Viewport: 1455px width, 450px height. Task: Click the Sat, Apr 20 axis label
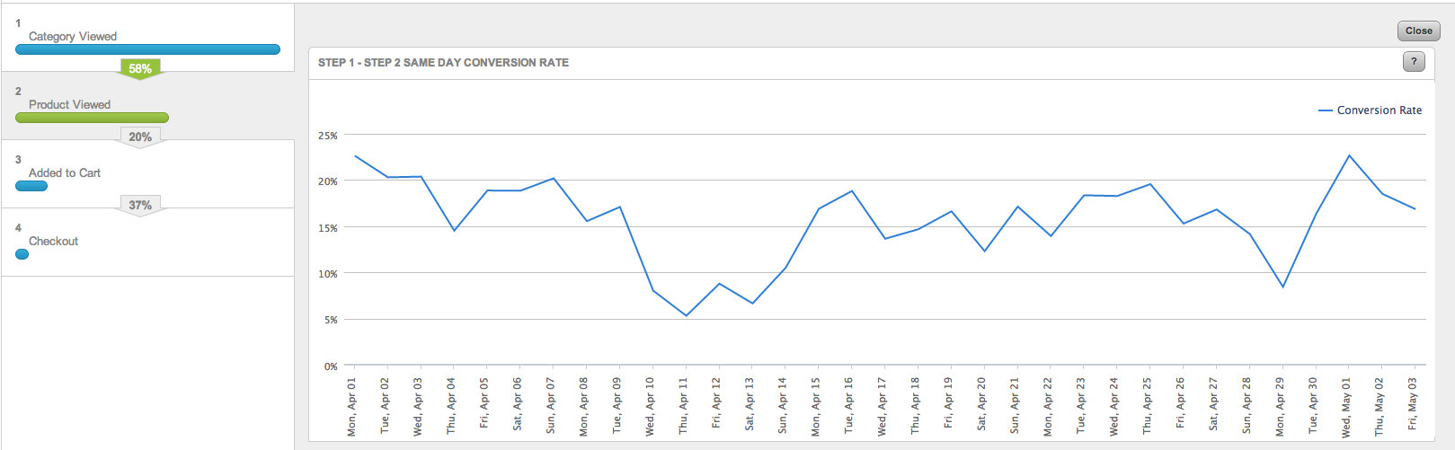(x=981, y=405)
